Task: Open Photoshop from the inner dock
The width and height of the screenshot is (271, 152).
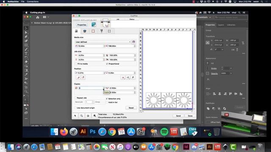Action: tap(93, 132)
